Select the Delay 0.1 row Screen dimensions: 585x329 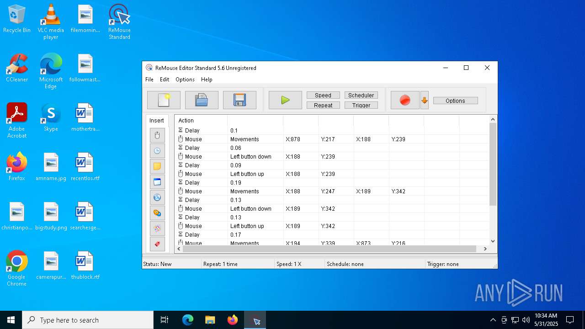click(332, 131)
